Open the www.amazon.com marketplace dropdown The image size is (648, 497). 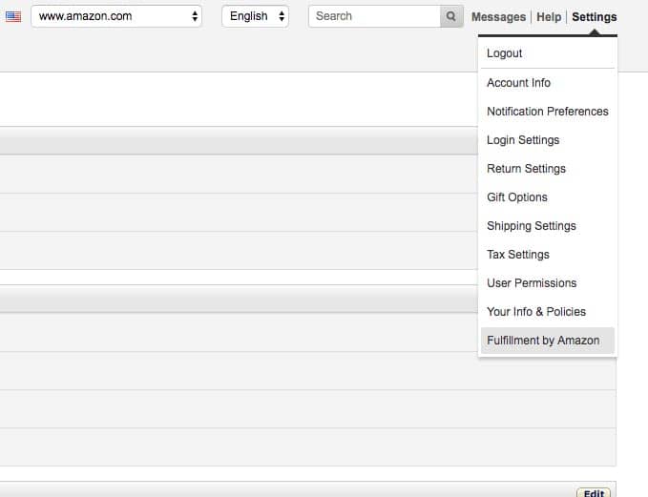[116, 16]
